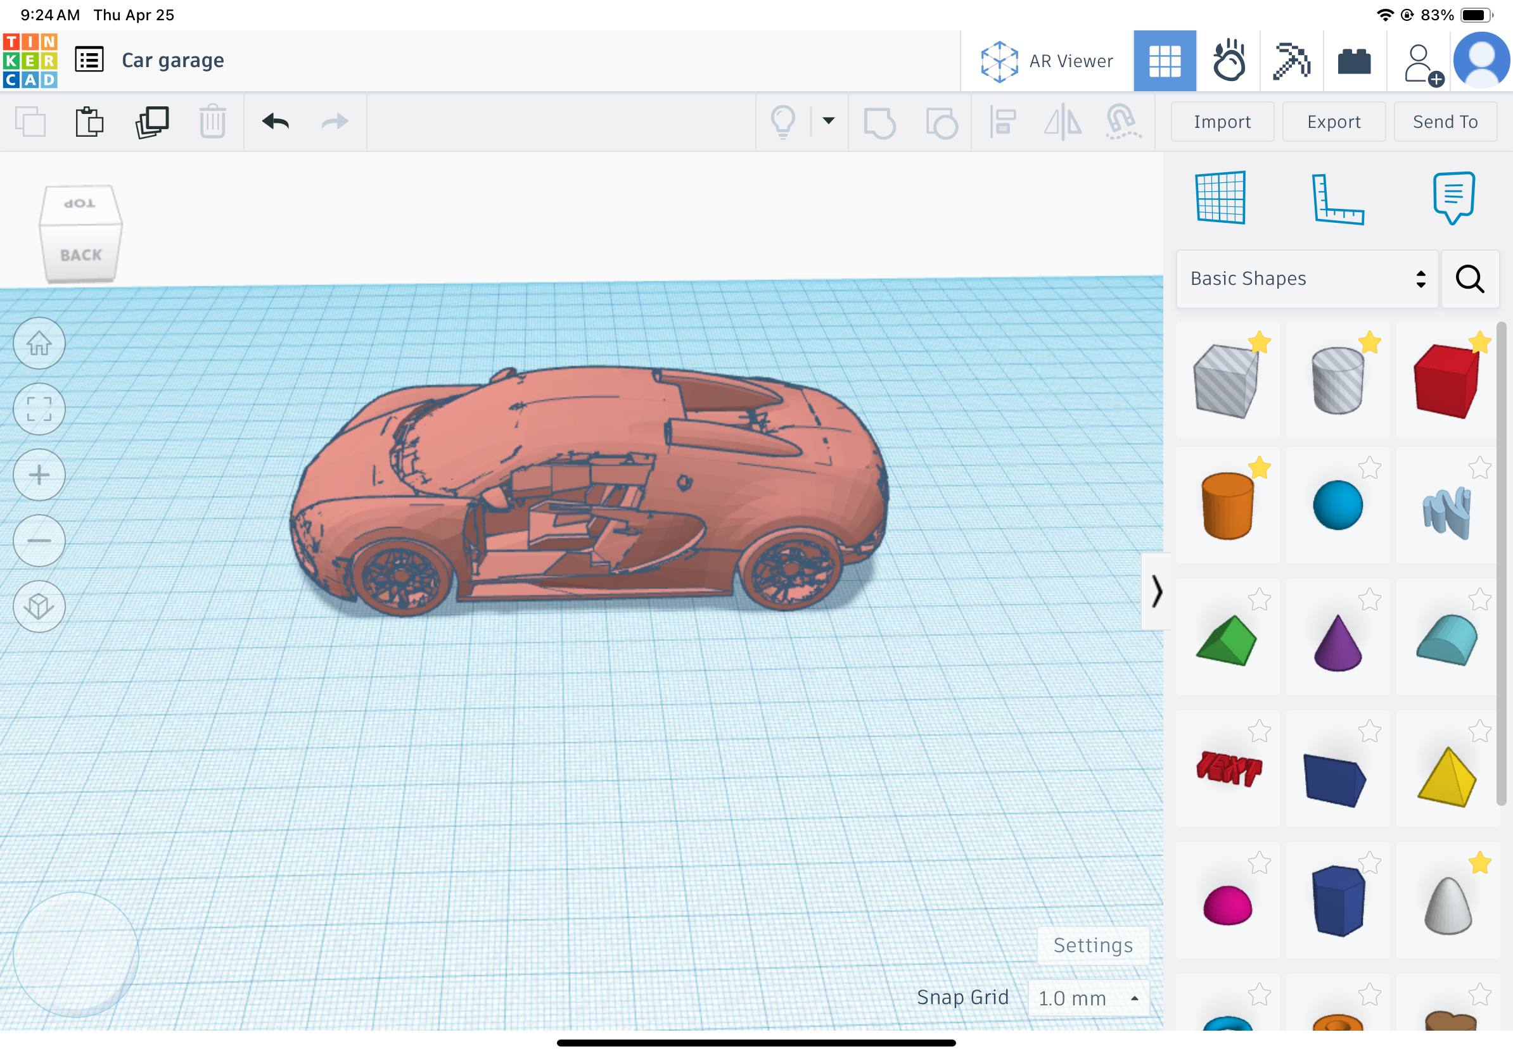Screen dimensions: 1513x1056
Task: Select the Scribble shape
Action: [1446, 512]
